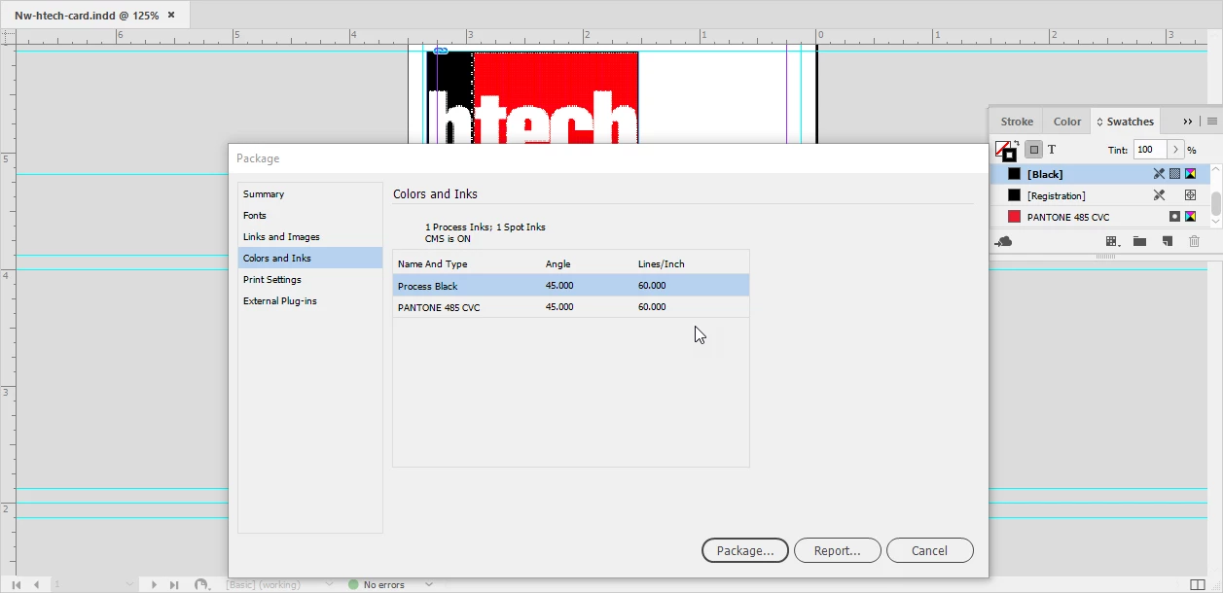Click the green No errors preflight indicator

click(x=353, y=584)
